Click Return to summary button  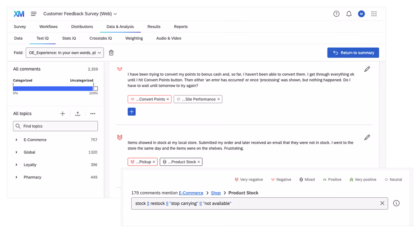353,53
